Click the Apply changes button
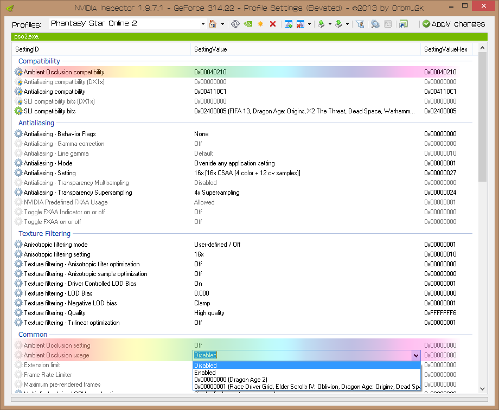 pyautogui.click(x=454, y=24)
